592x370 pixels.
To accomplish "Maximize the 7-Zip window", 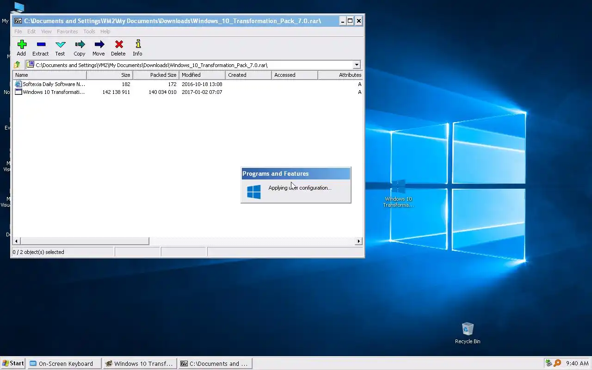I will pyautogui.click(x=351, y=21).
